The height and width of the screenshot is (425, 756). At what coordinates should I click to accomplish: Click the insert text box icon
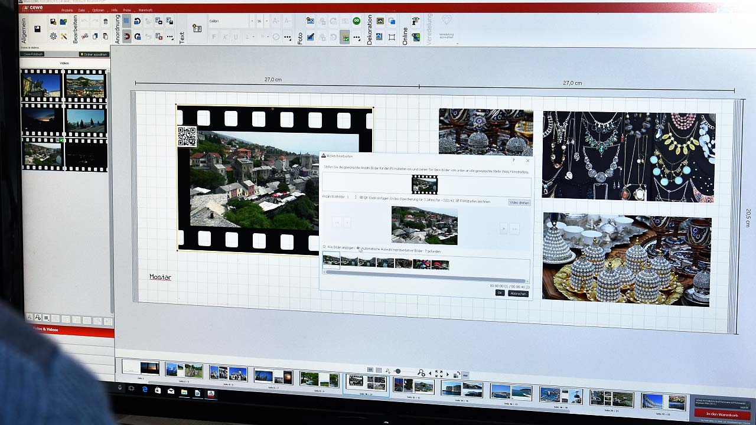pyautogui.click(x=197, y=28)
